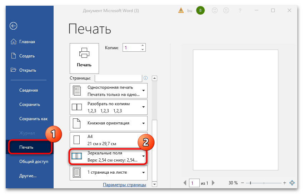The height and width of the screenshot is (194, 303).
Task: Open the A4 paper size dropdown
Action: (x=109, y=140)
